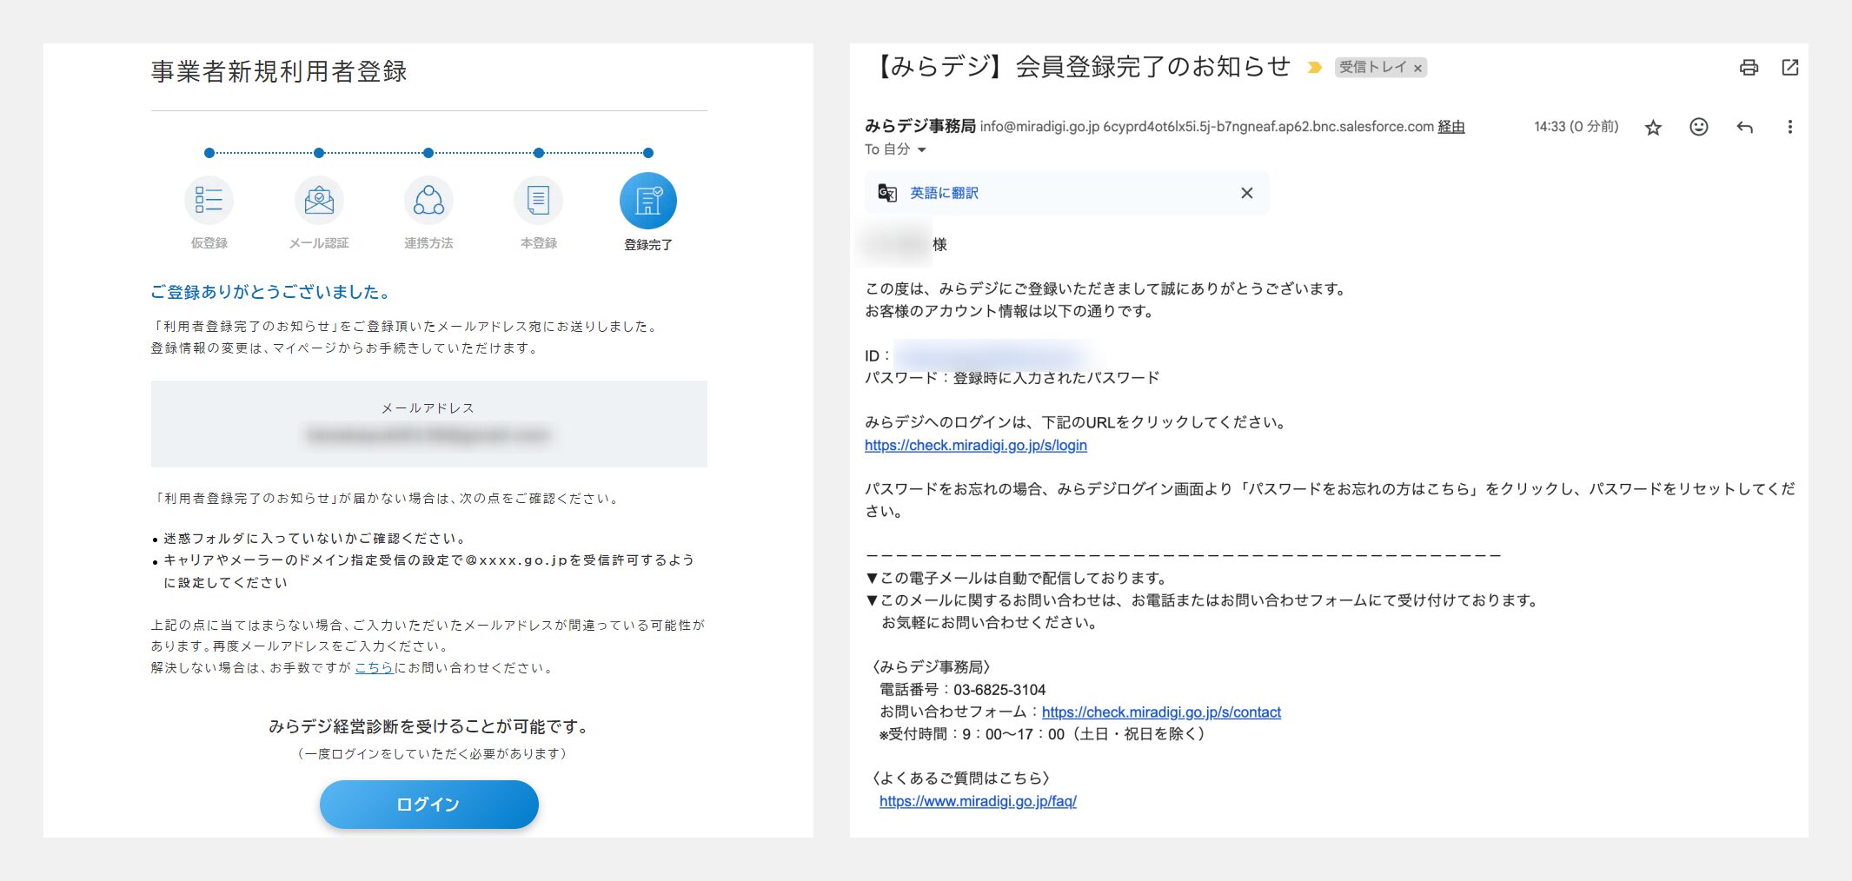Open the お問い合わせフォーム contact link

1160,712
